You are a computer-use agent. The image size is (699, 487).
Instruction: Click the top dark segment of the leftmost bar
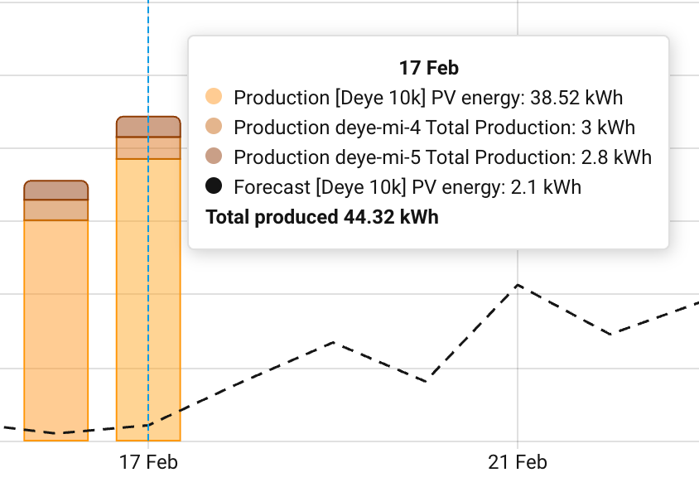coord(55,190)
